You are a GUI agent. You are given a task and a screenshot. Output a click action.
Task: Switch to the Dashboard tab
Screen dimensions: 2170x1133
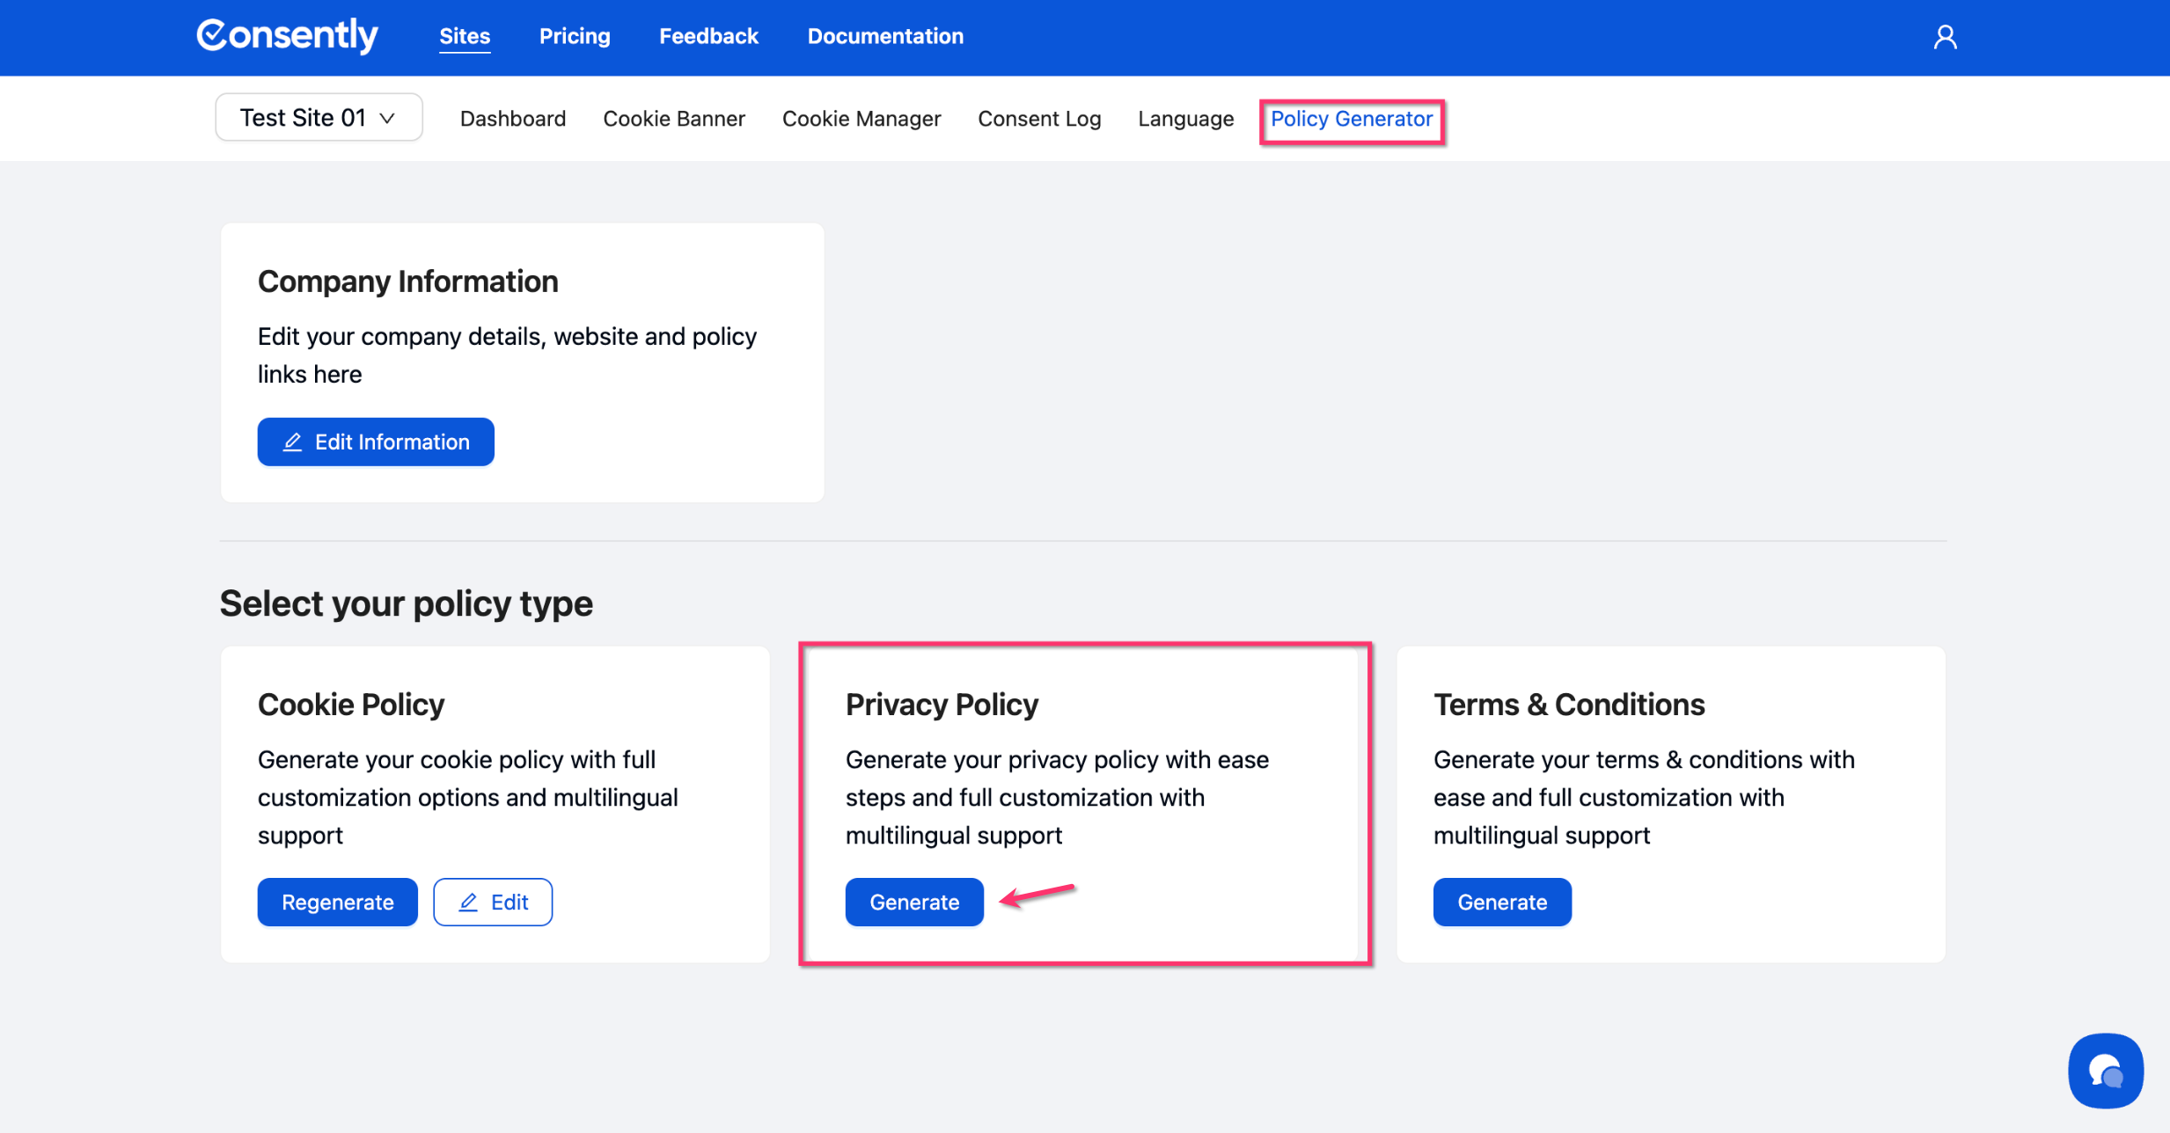click(513, 119)
